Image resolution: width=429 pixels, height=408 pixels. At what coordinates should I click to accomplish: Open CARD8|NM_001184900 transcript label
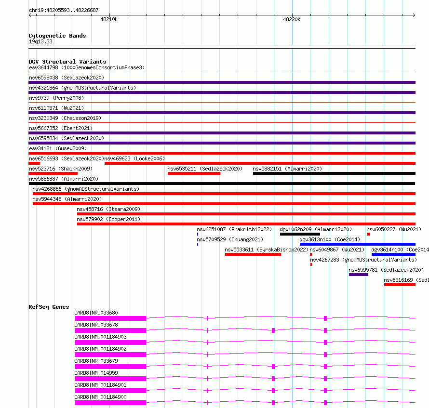click(100, 397)
